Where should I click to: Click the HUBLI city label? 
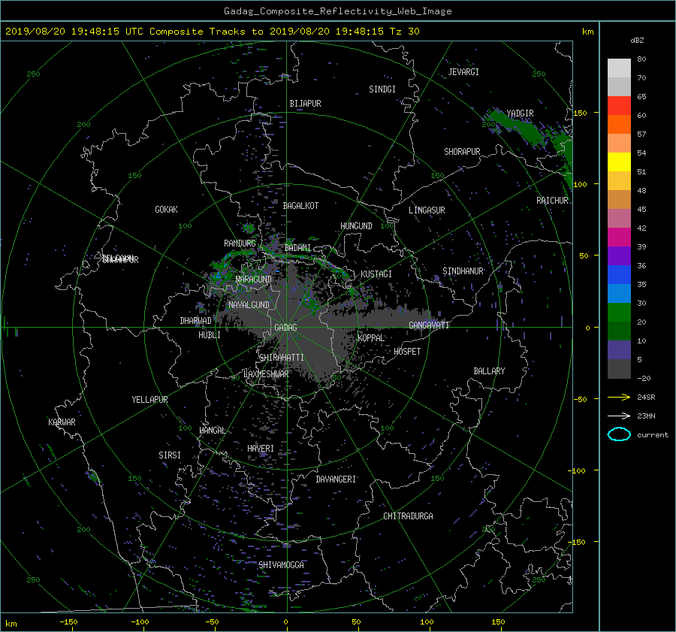click(x=210, y=335)
